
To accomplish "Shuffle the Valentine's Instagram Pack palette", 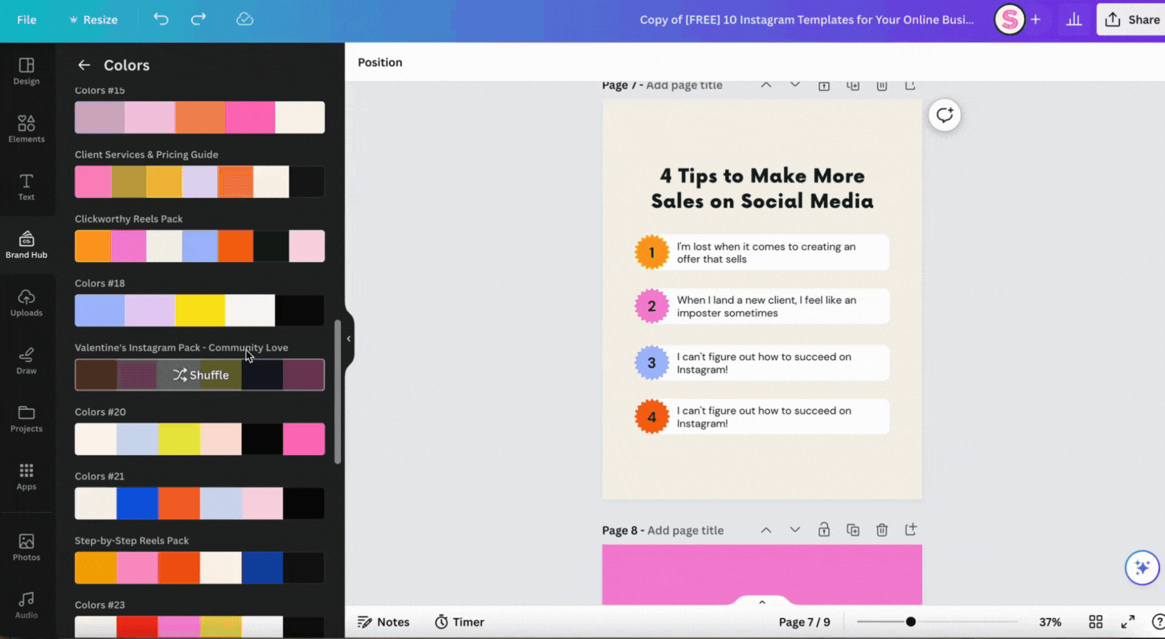I will 200,375.
